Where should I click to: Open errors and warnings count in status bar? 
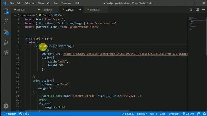pos(25,114)
